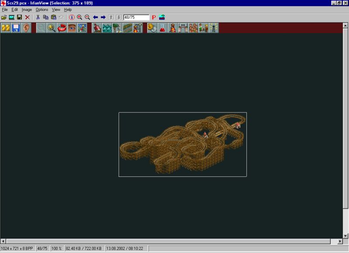This screenshot has width=349, height=253.
Task: Click the shovel land tool icon in the image
Action: [x=97, y=28]
